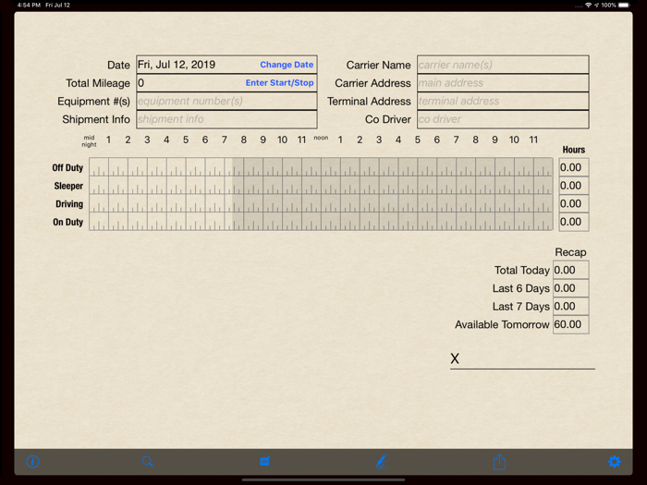
Task: Tap the date value Fri, Jul 12, 2019
Action: pyautogui.click(x=177, y=65)
